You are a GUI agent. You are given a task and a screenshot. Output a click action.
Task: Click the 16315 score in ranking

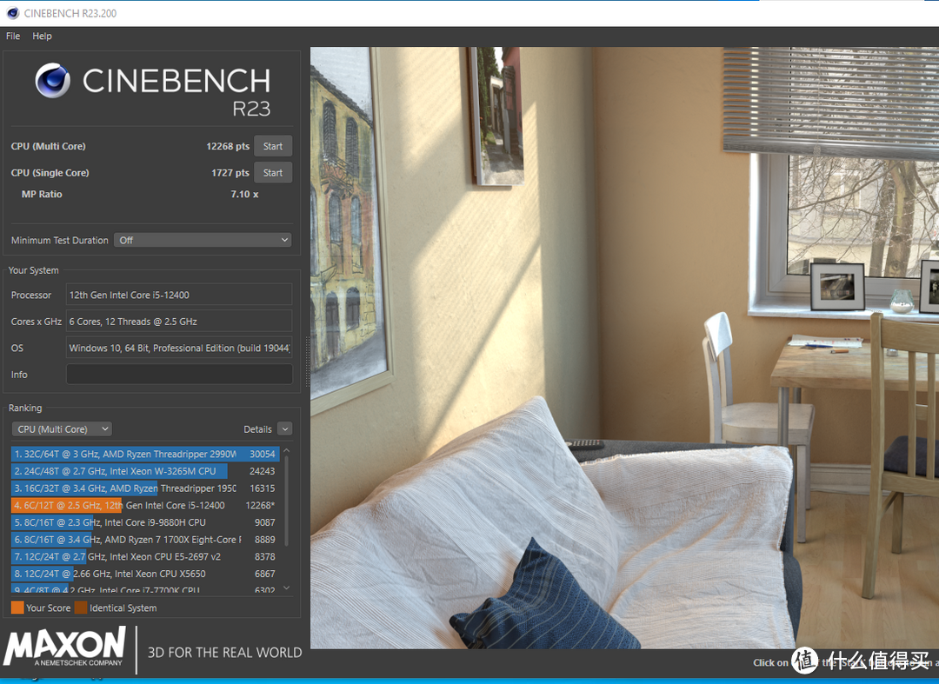coord(263,488)
